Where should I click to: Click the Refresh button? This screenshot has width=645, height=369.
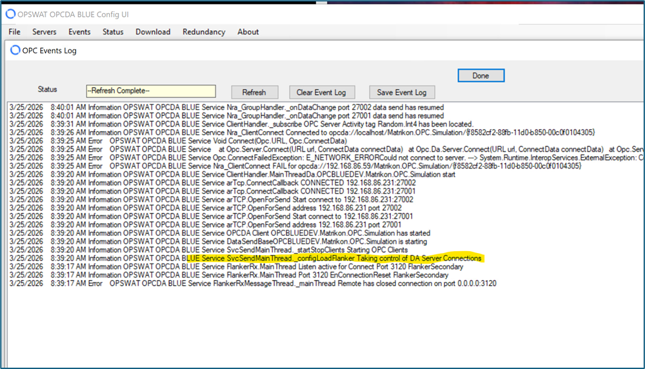[x=254, y=92]
